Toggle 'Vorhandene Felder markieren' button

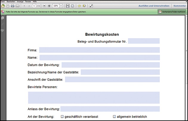pos(172,12)
